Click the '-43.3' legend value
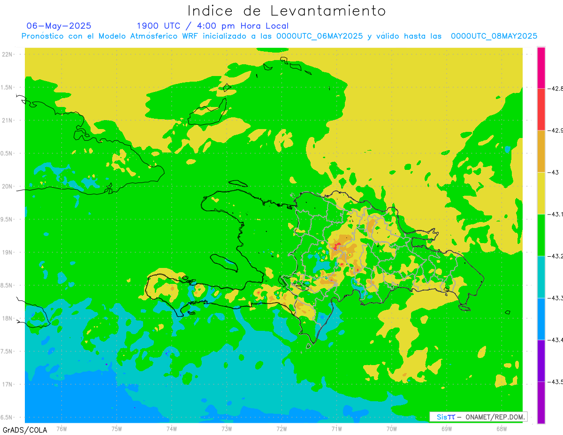 (555, 298)
